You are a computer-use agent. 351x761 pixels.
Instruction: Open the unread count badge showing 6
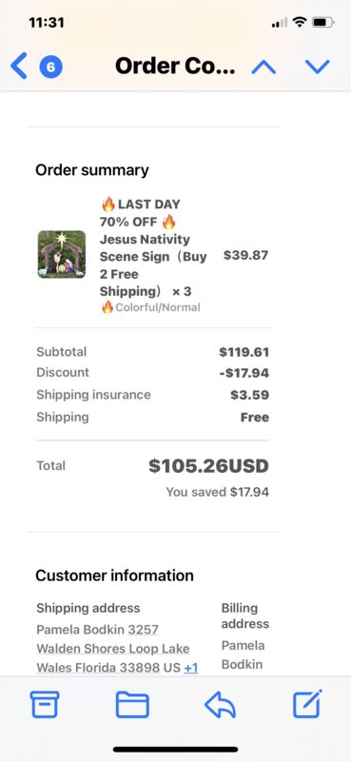(51, 67)
